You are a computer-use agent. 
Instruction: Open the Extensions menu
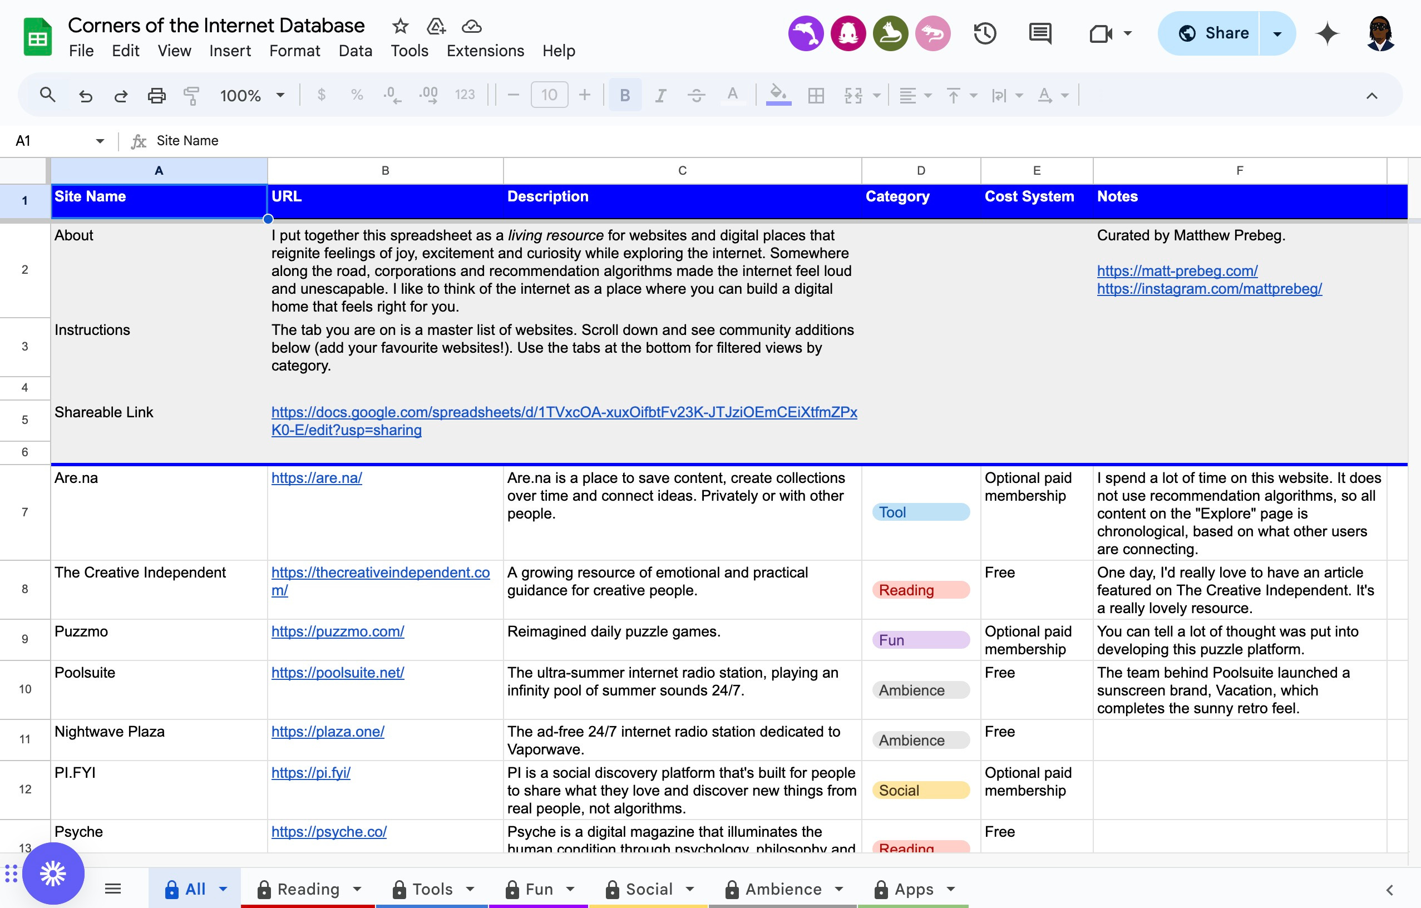[485, 51]
